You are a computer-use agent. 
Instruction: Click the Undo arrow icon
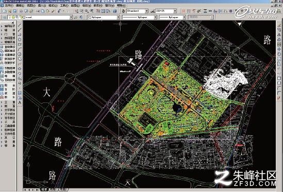click(59, 11)
